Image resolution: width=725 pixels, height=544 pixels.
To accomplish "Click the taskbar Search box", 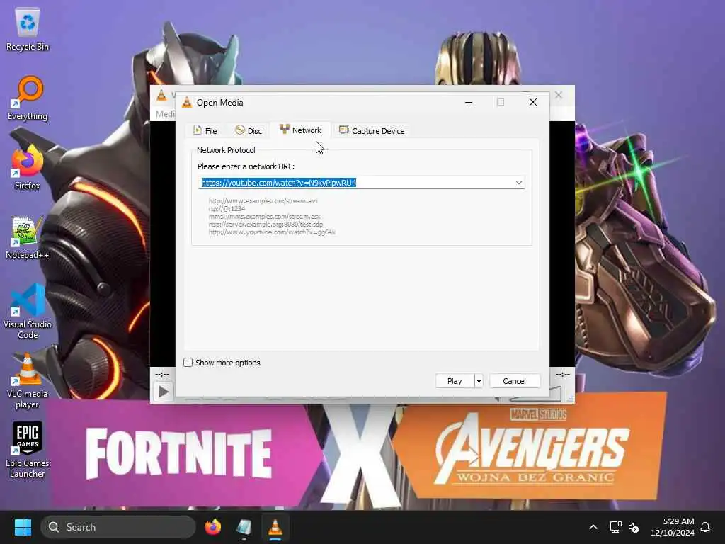I will click(x=118, y=527).
